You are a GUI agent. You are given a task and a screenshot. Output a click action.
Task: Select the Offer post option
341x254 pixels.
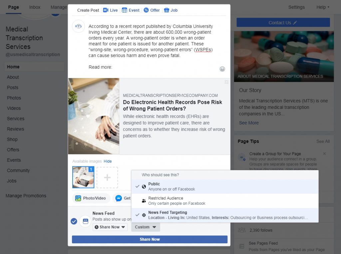152,10
